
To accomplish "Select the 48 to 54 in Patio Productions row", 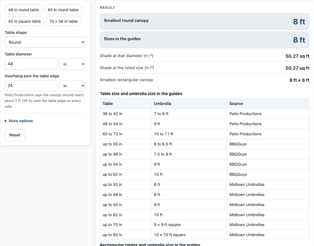I will coord(205,124).
